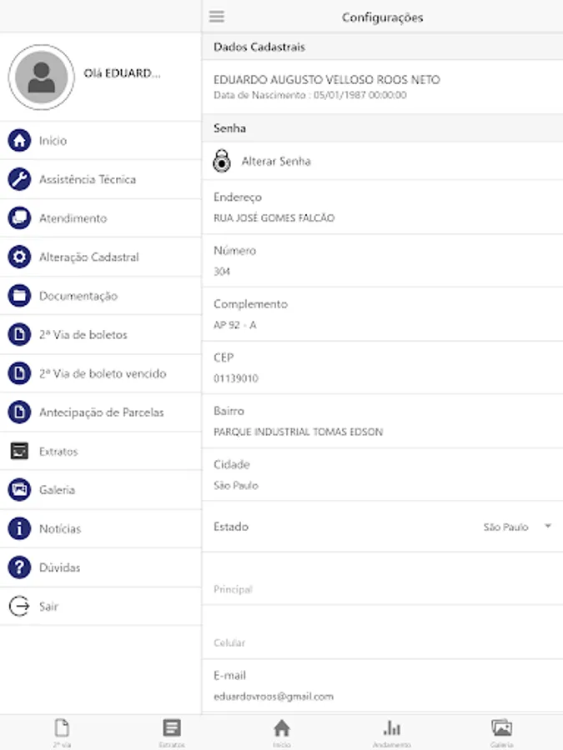Click the Data de Nascimento text
This screenshot has width=563, height=750.
click(x=309, y=95)
